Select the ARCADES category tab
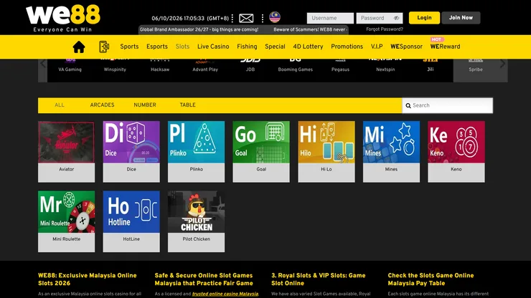 102,105
